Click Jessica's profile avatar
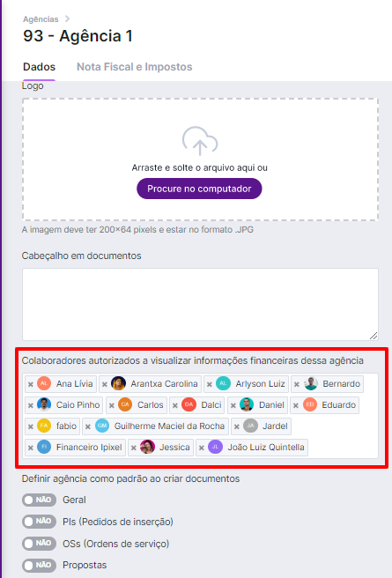The width and height of the screenshot is (392, 578). (147, 447)
